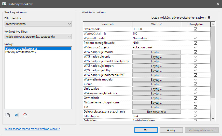Click the Rename view template icon
This screenshot has height=136, width=222.
17,115
